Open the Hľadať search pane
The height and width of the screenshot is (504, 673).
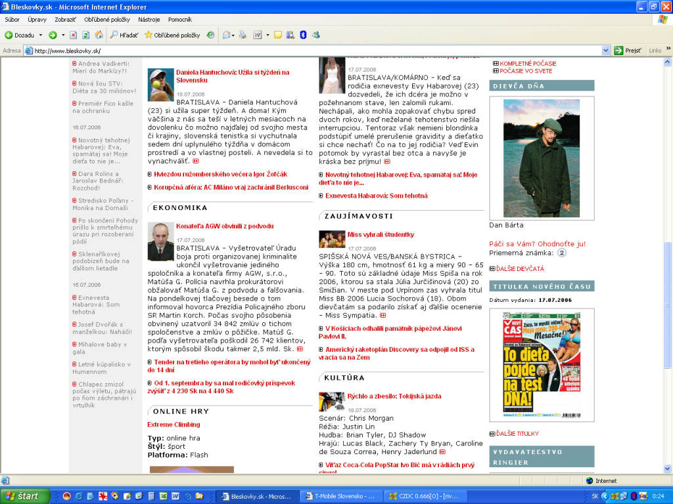(124, 35)
